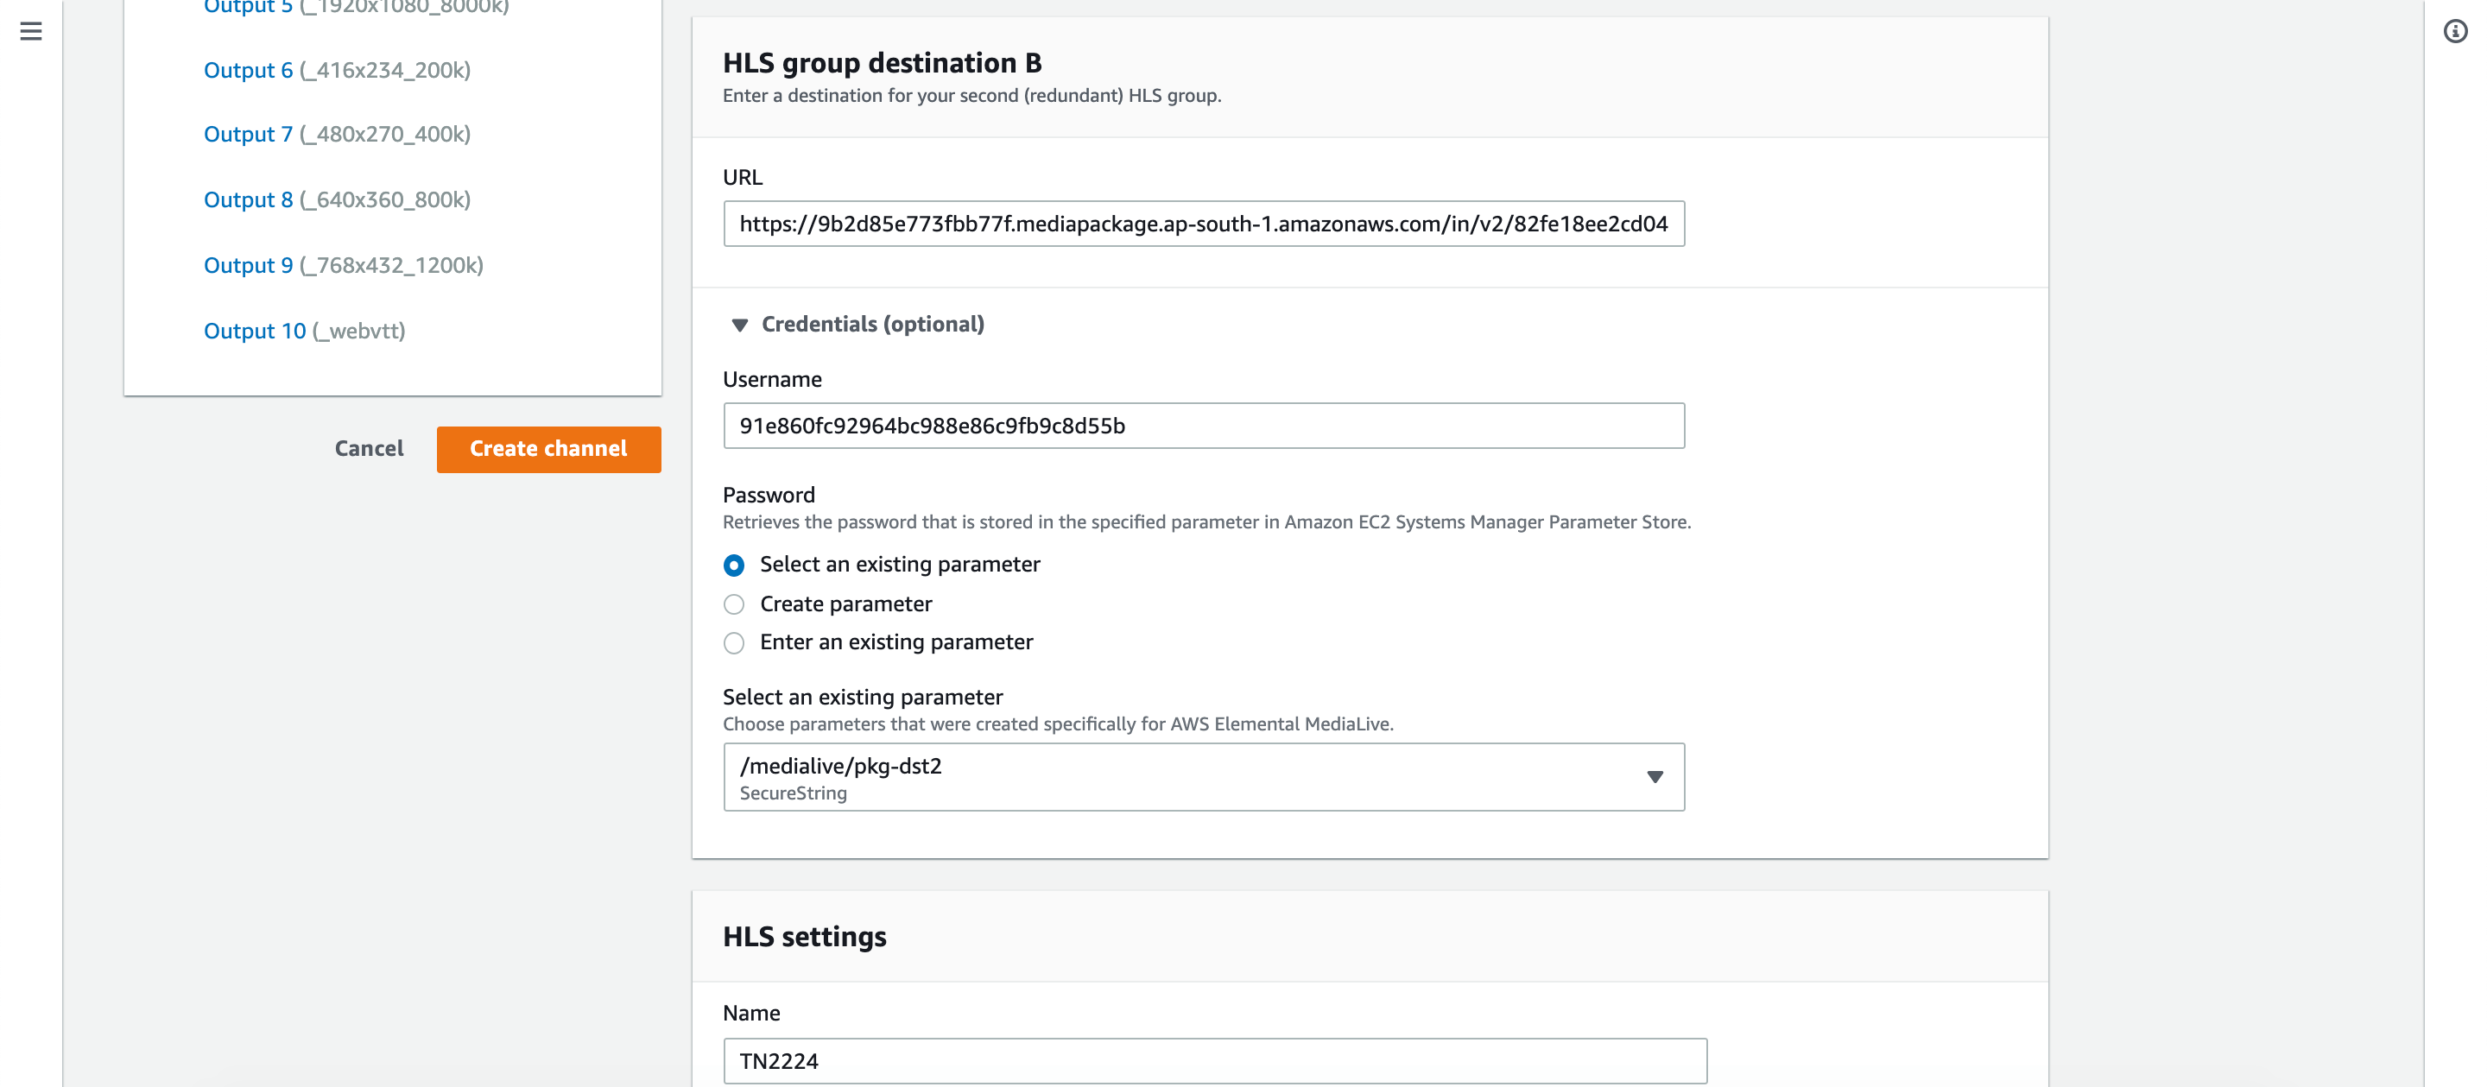The height and width of the screenshot is (1087, 2487).
Task: Click the Create channel button
Action: pyautogui.click(x=548, y=449)
